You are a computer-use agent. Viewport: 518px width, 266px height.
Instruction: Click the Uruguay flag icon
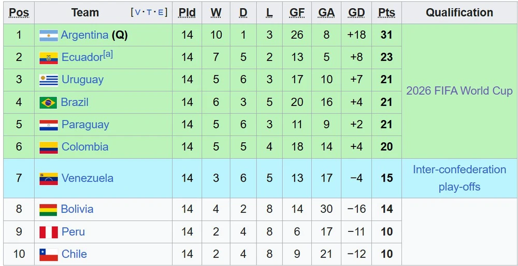tap(49, 80)
